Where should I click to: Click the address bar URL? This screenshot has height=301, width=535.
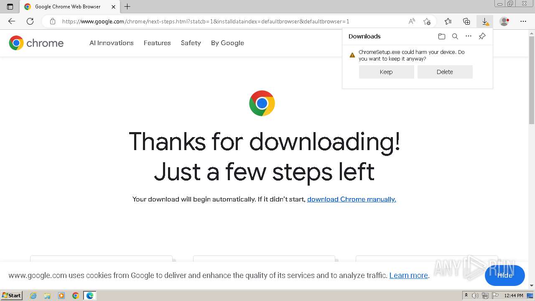(x=206, y=21)
